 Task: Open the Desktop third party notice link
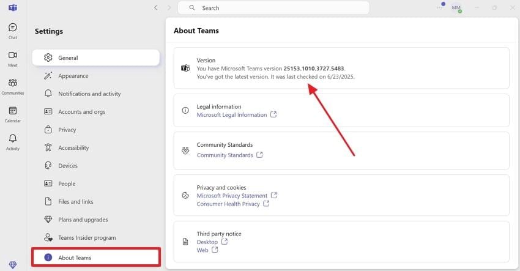pos(207,242)
